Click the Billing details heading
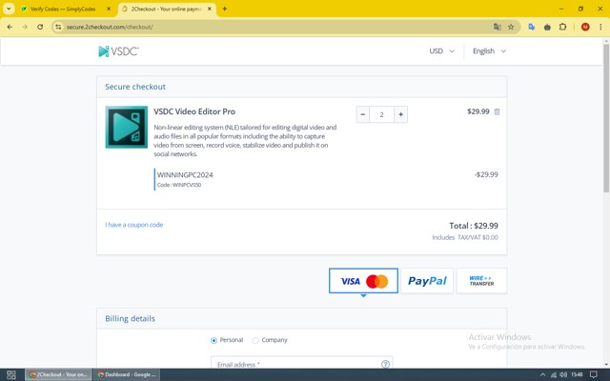Viewport: 610px width, 381px height. coord(130,318)
